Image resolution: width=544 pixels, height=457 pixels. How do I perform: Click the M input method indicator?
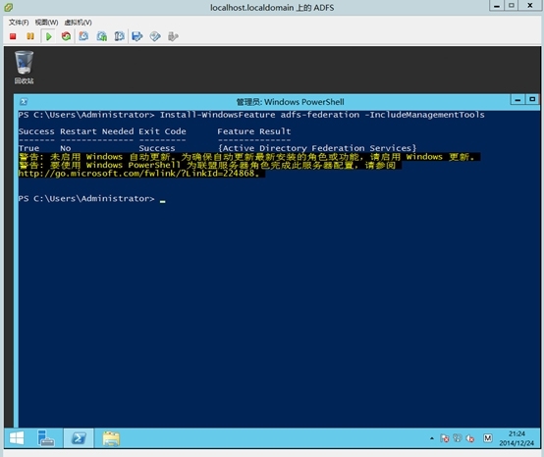click(x=488, y=438)
